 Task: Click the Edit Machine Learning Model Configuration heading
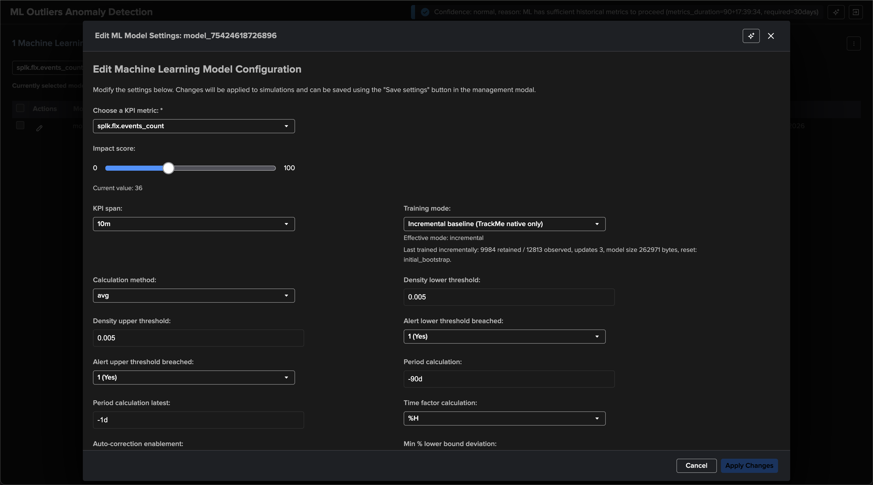click(197, 69)
